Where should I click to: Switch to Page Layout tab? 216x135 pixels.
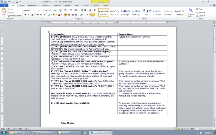[33, 5]
